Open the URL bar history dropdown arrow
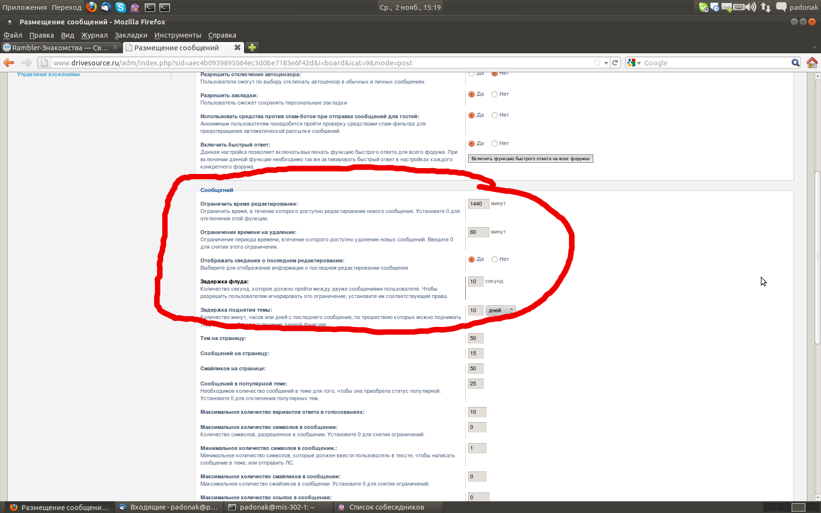The height and width of the screenshot is (513, 821). pyautogui.click(x=606, y=63)
